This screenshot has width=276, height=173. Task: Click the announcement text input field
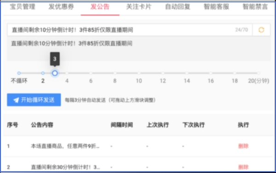tap(130, 30)
